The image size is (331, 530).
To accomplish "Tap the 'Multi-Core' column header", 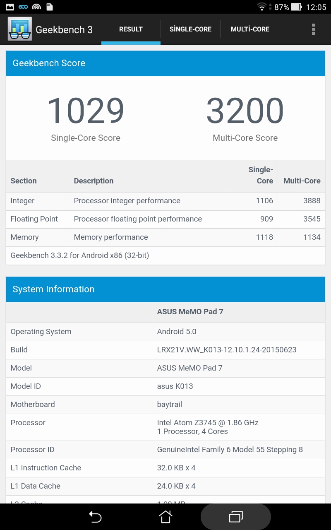I will [x=302, y=181].
